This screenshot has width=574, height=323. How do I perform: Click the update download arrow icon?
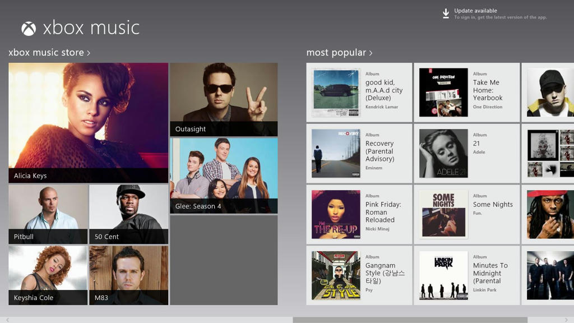tap(446, 13)
